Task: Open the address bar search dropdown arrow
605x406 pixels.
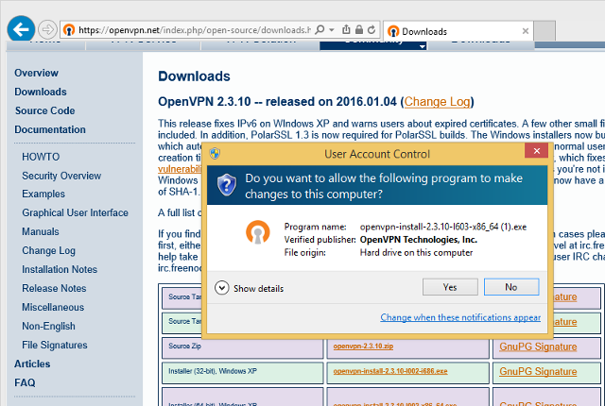Action: pos(332,29)
